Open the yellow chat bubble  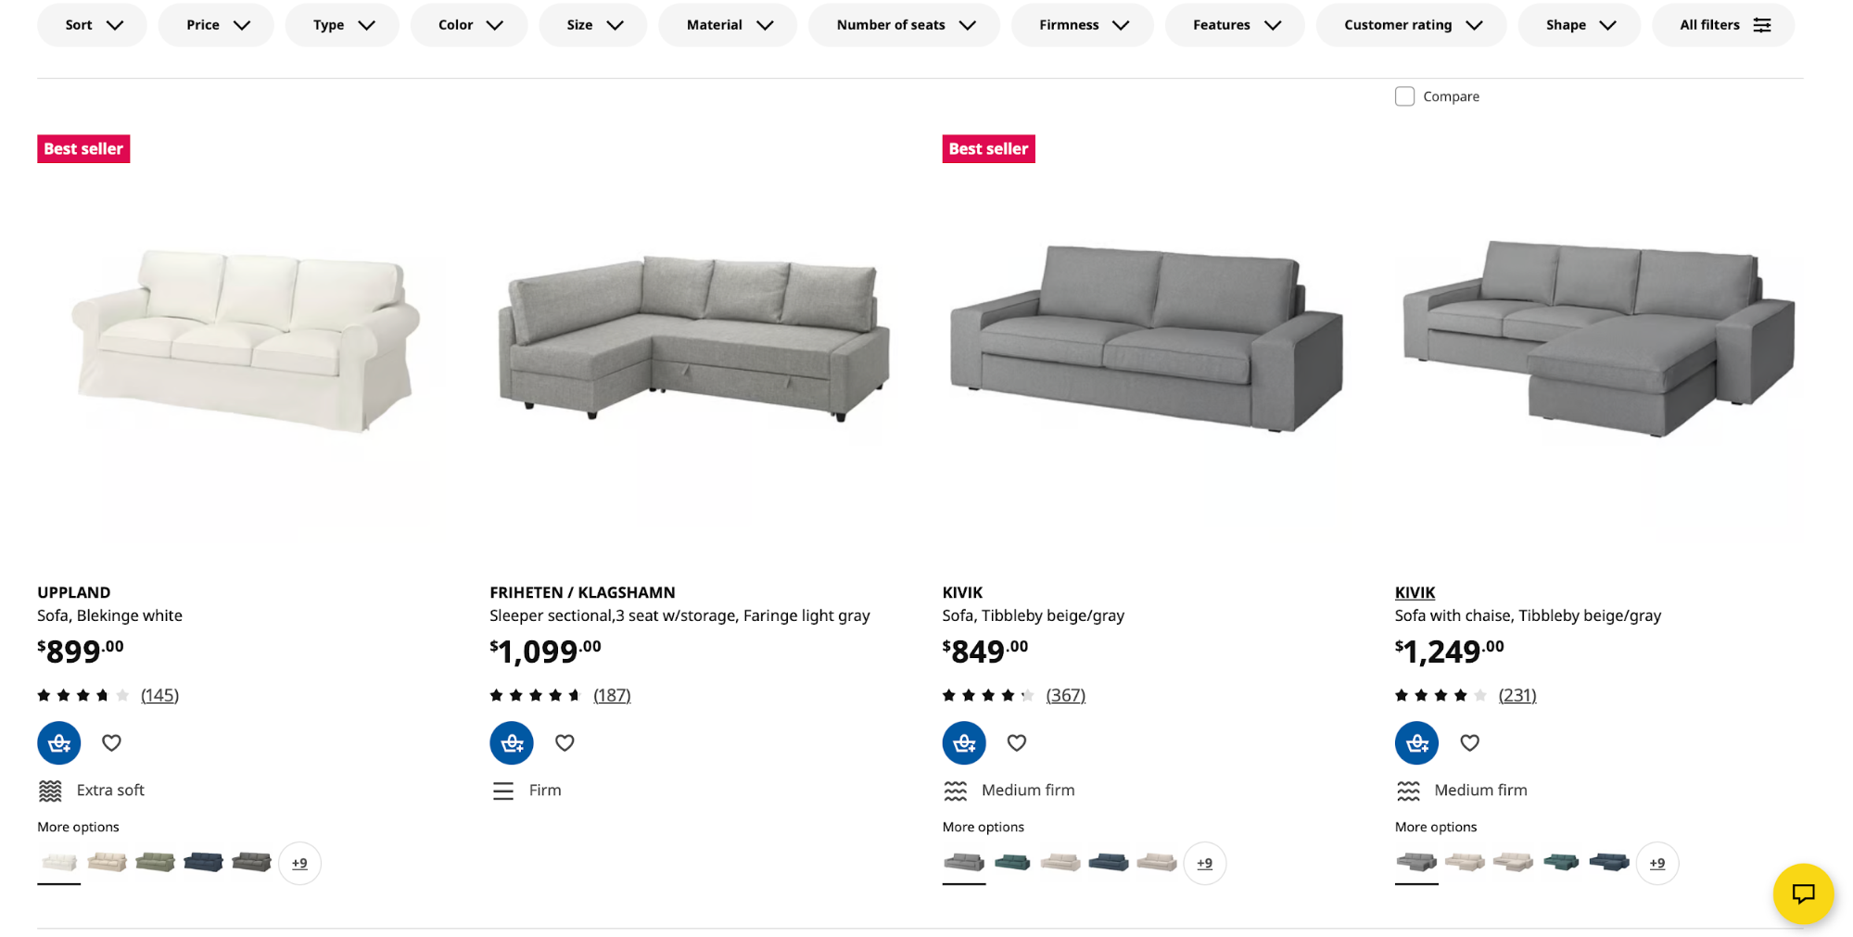coord(1802,893)
